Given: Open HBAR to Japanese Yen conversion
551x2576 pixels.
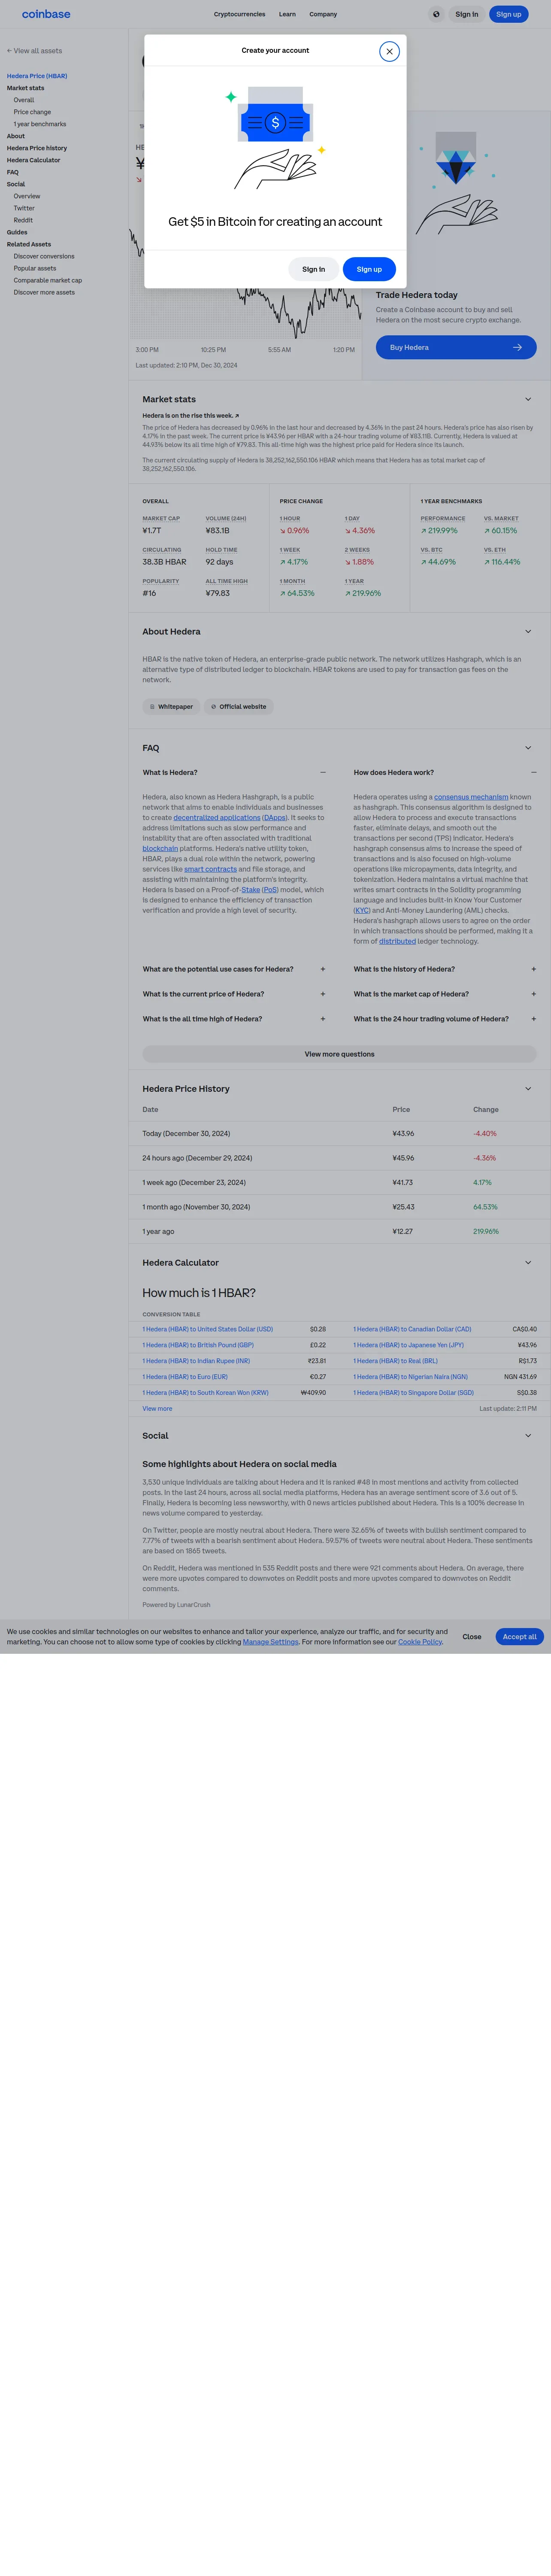Looking at the screenshot, I should coord(408,1345).
